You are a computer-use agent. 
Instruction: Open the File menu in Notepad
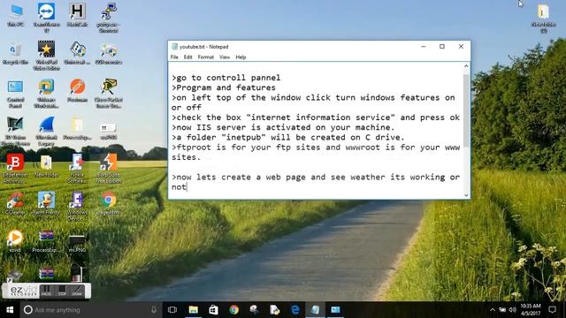(x=174, y=57)
